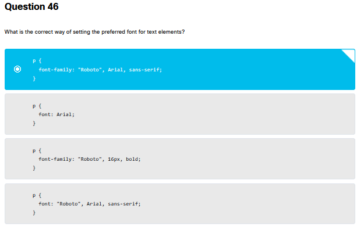Click "sans-serif;" in the blue highlighted answer

click(146, 69)
